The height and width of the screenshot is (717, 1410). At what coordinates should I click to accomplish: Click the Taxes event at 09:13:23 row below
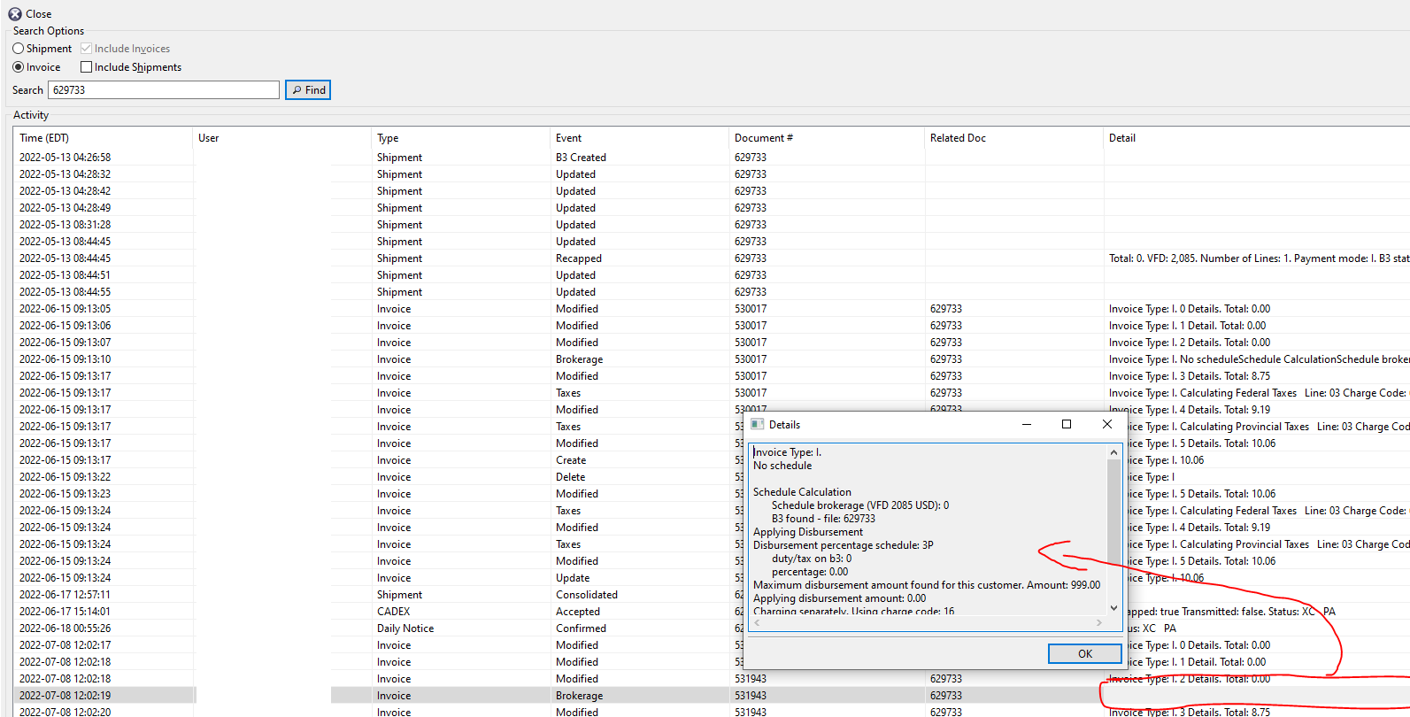point(568,511)
